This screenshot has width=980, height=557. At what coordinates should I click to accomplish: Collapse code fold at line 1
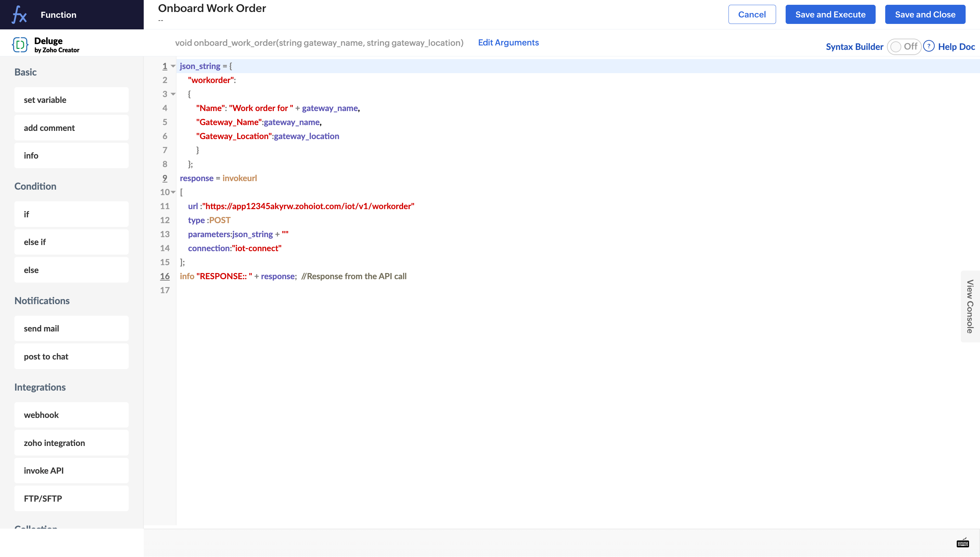tap(173, 66)
